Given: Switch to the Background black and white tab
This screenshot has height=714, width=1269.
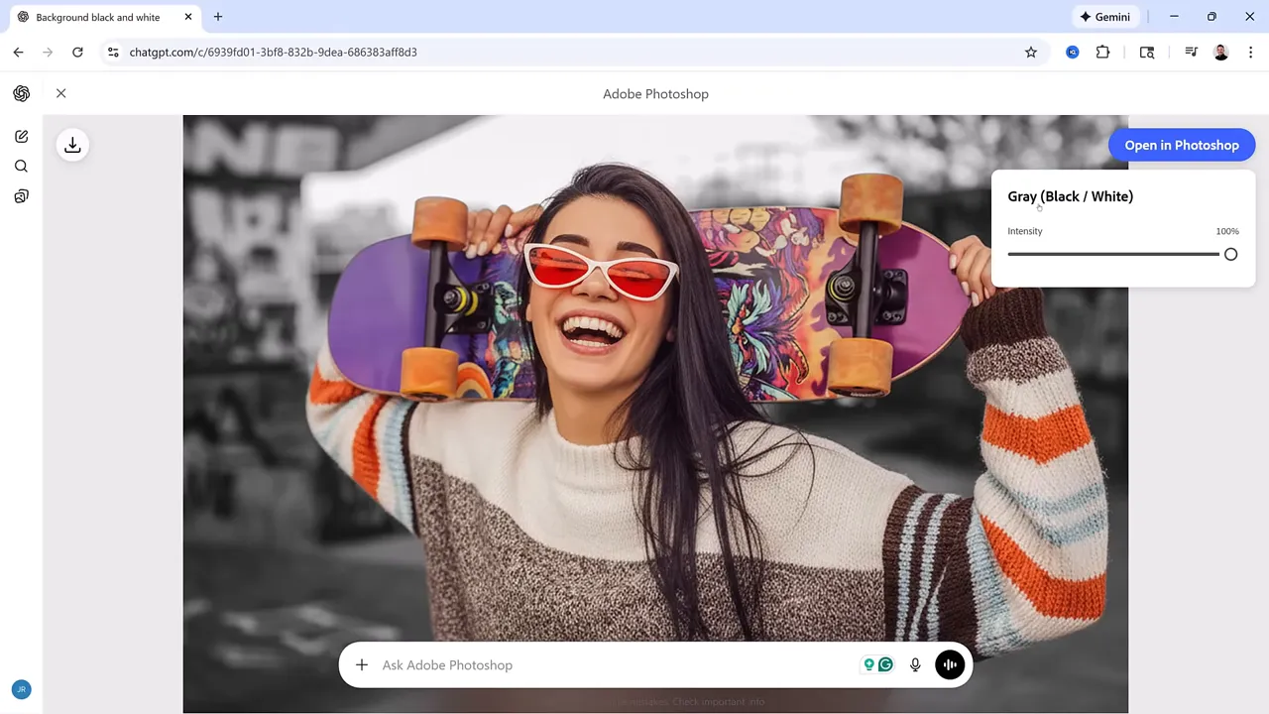Looking at the screenshot, I should click(x=98, y=17).
